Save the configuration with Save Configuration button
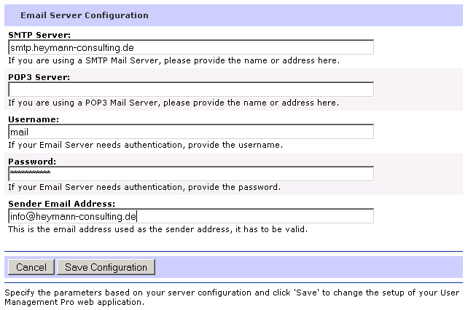 (106, 267)
